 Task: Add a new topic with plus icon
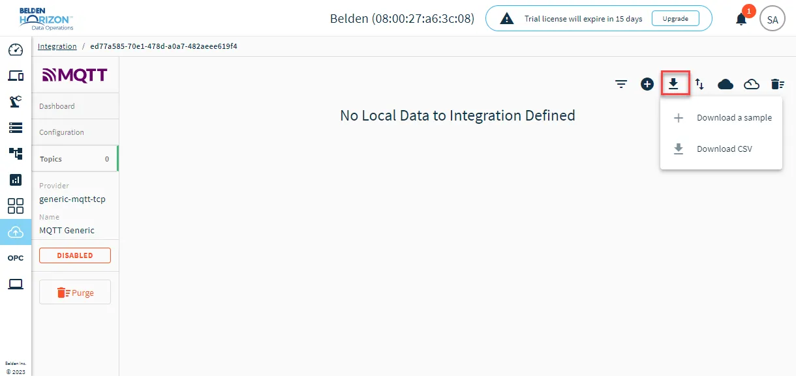pyautogui.click(x=647, y=84)
